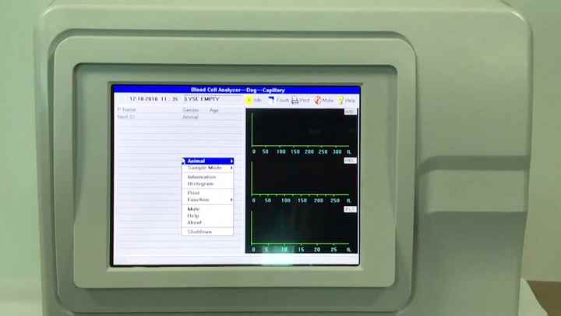Click the PLT histogram label
The width and height of the screenshot is (561, 316).
(351, 209)
